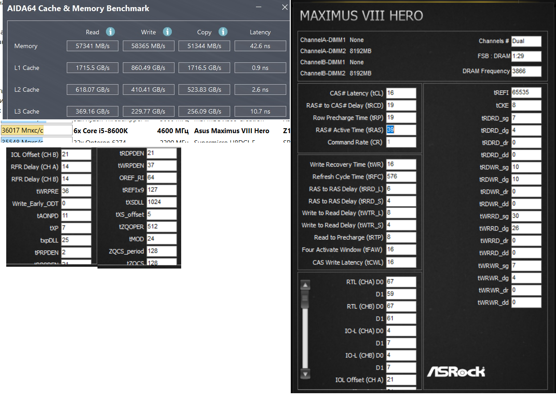Click the scrollbar down arrow in timing panel

pos(305,374)
